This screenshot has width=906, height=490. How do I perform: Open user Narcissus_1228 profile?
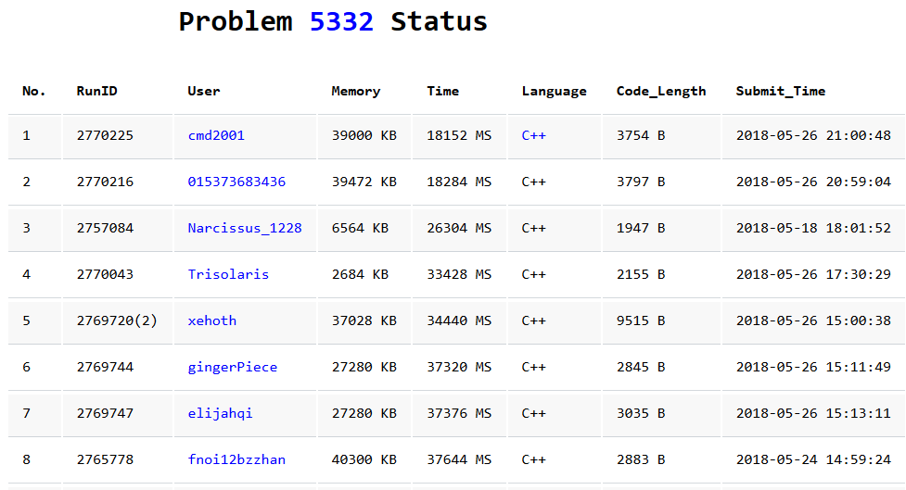click(245, 228)
